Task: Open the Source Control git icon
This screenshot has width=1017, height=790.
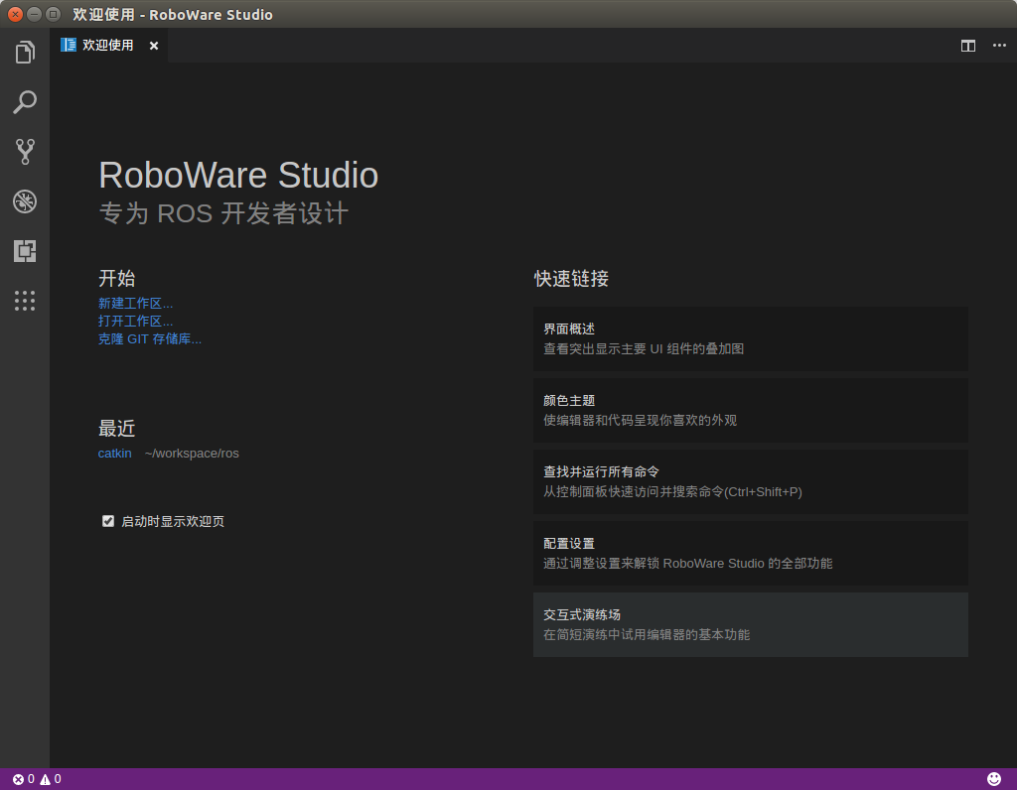Action: coord(25,152)
